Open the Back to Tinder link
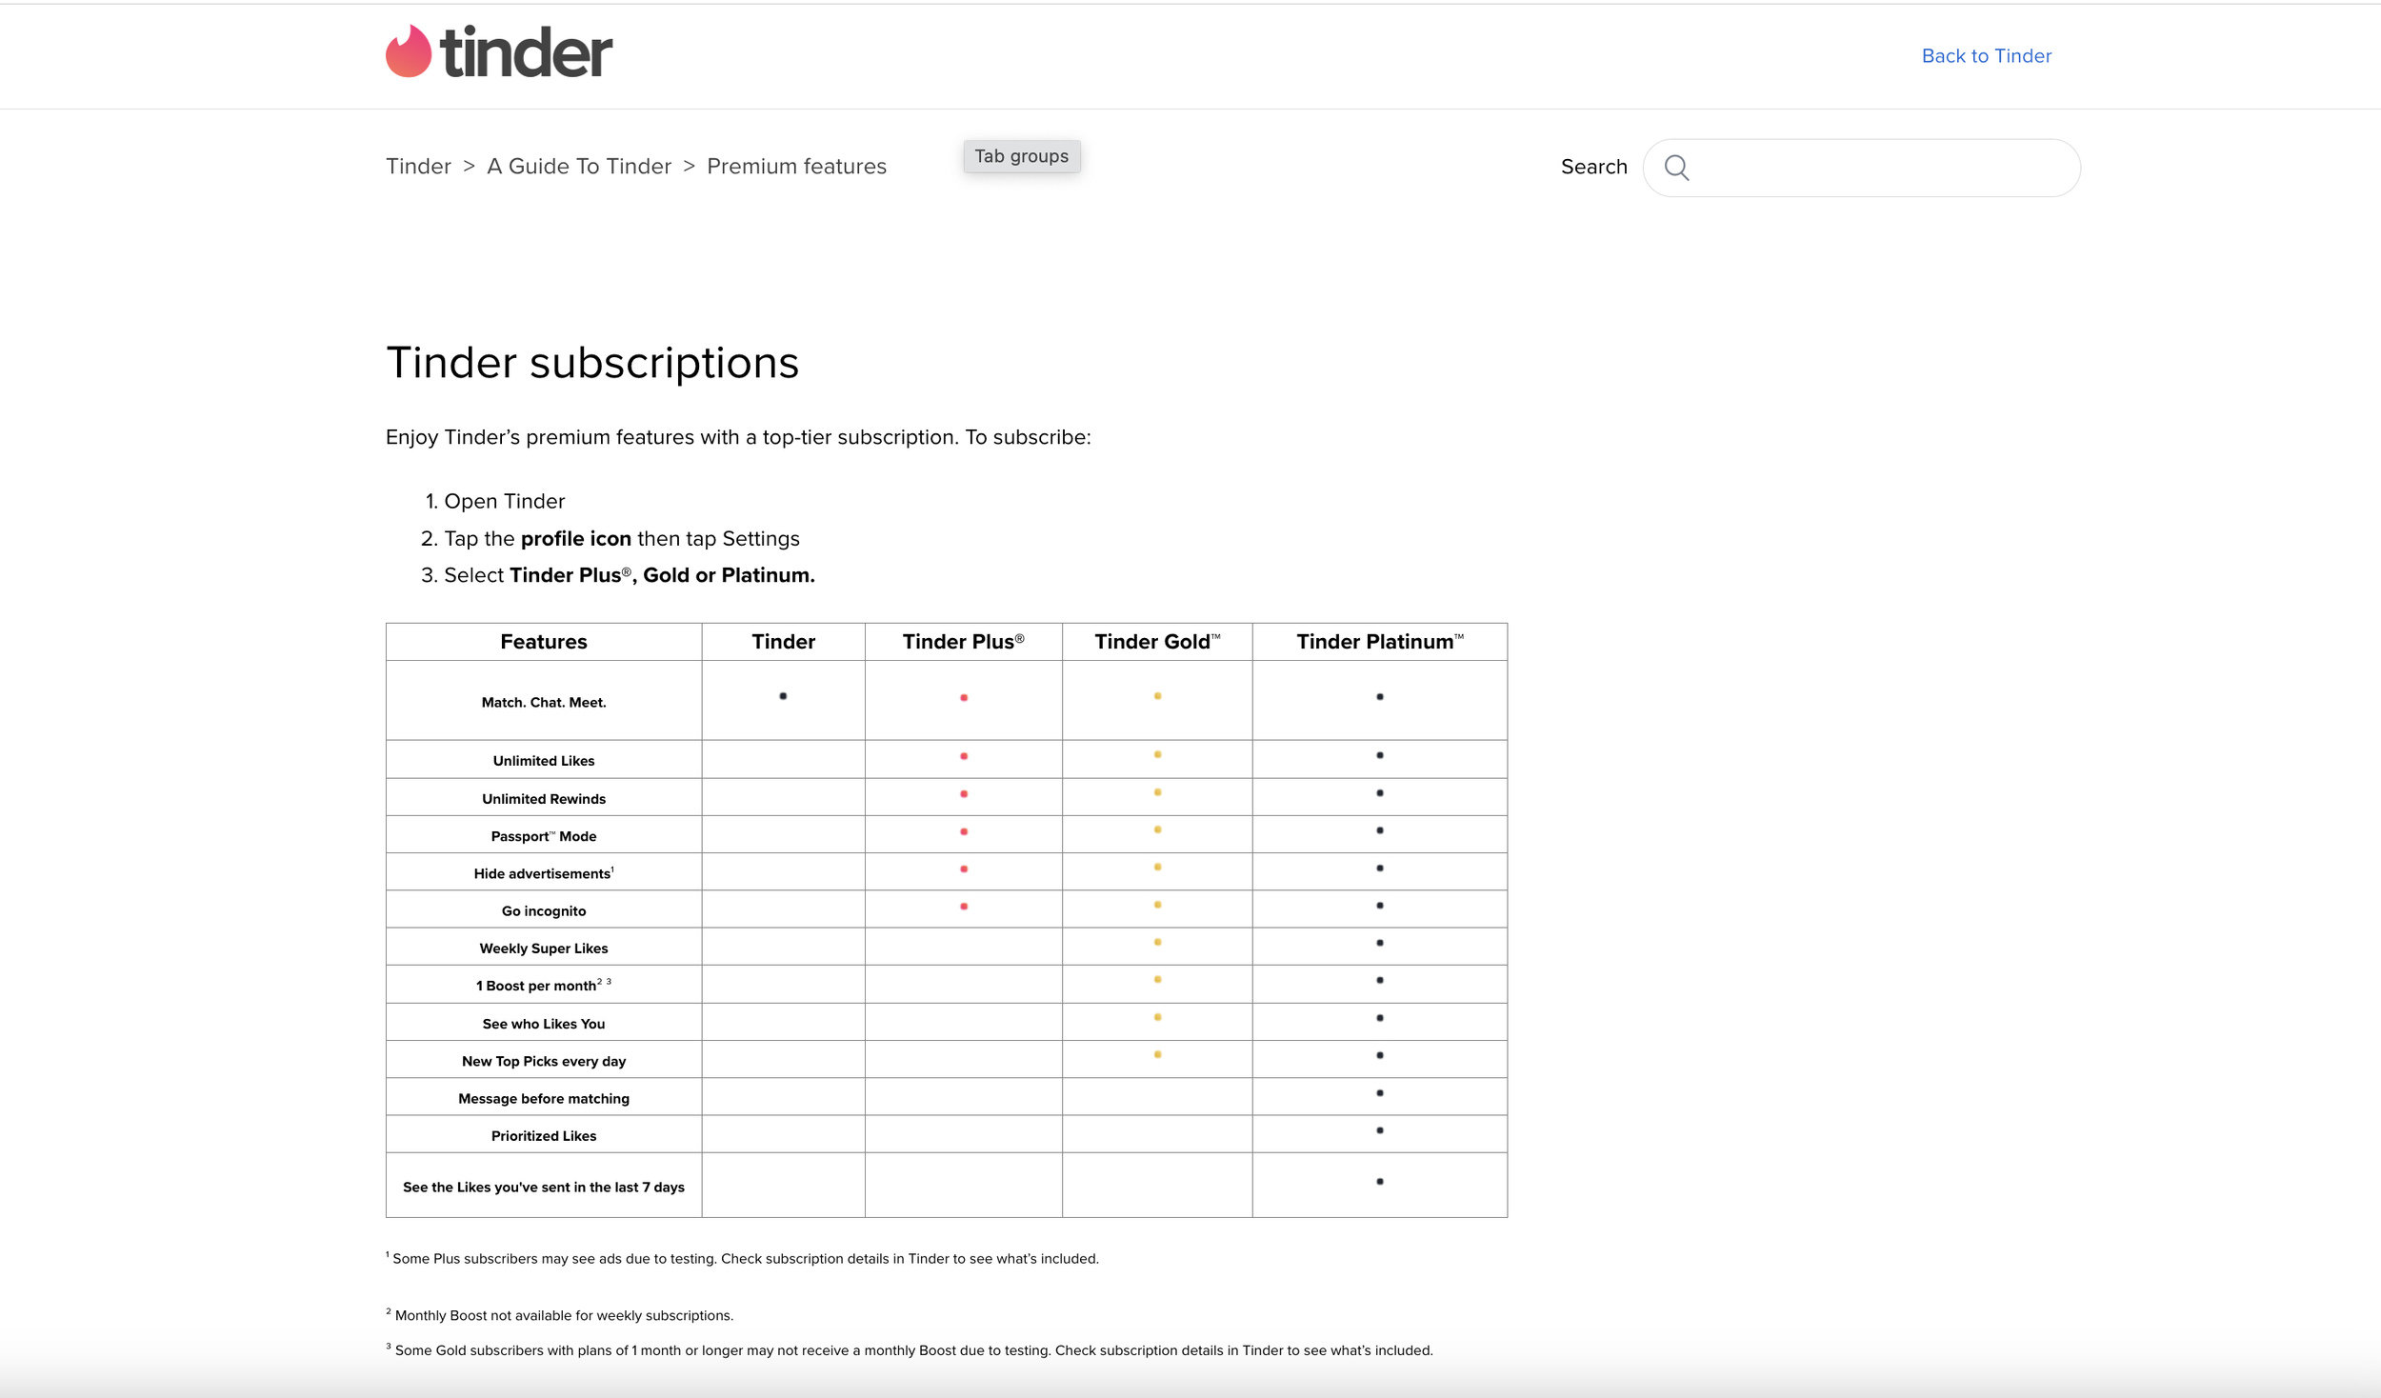Viewport: 2381px width, 1398px height. click(x=1986, y=56)
